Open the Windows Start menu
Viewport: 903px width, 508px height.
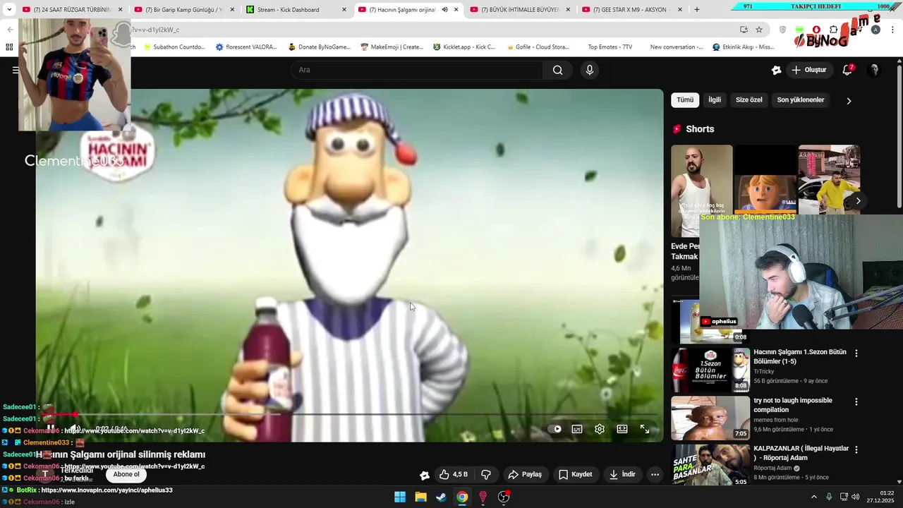400,497
